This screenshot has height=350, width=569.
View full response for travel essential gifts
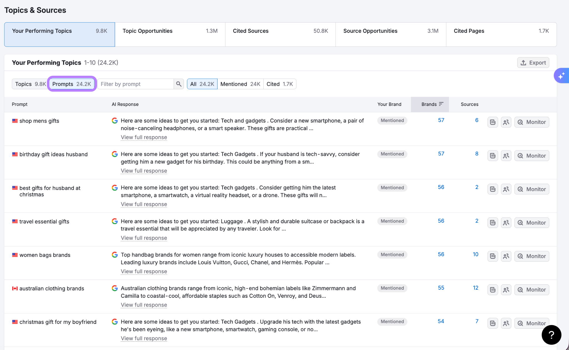144,238
